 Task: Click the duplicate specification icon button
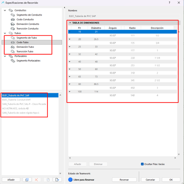tap(27, 179)
